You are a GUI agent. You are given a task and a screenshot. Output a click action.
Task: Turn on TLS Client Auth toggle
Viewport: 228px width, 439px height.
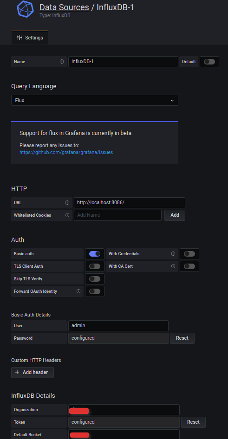pos(95,266)
